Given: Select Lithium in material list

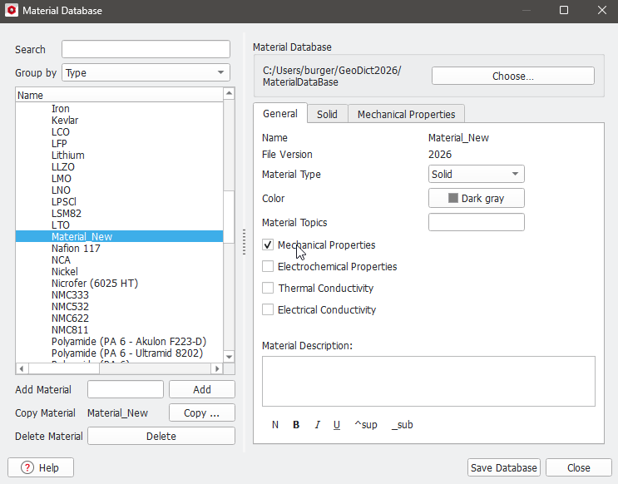Looking at the screenshot, I should [68, 155].
